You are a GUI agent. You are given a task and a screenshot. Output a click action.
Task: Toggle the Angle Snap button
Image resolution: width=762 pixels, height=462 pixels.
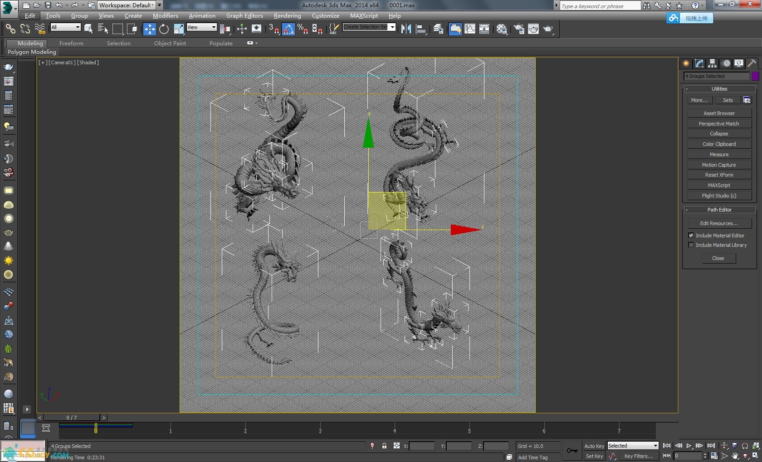[x=288, y=29]
